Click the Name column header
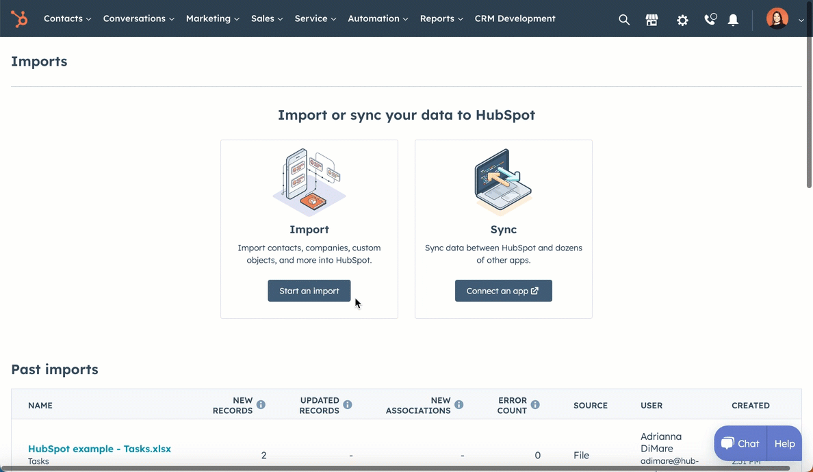This screenshot has width=813, height=472. click(x=40, y=405)
